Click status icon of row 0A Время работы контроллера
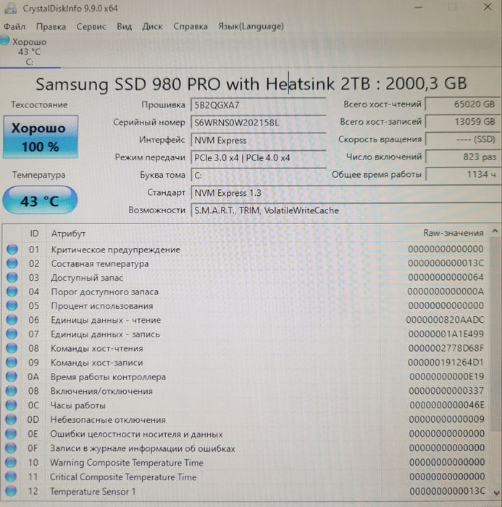Image resolution: width=502 pixels, height=507 pixels. click(12, 376)
